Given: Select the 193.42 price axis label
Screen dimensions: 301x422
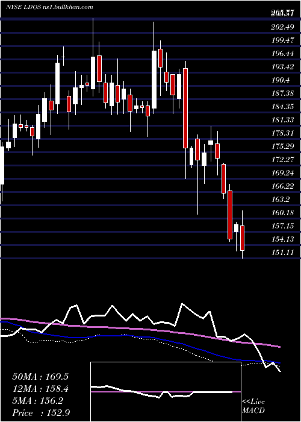Looking at the screenshot, I should click(284, 67).
